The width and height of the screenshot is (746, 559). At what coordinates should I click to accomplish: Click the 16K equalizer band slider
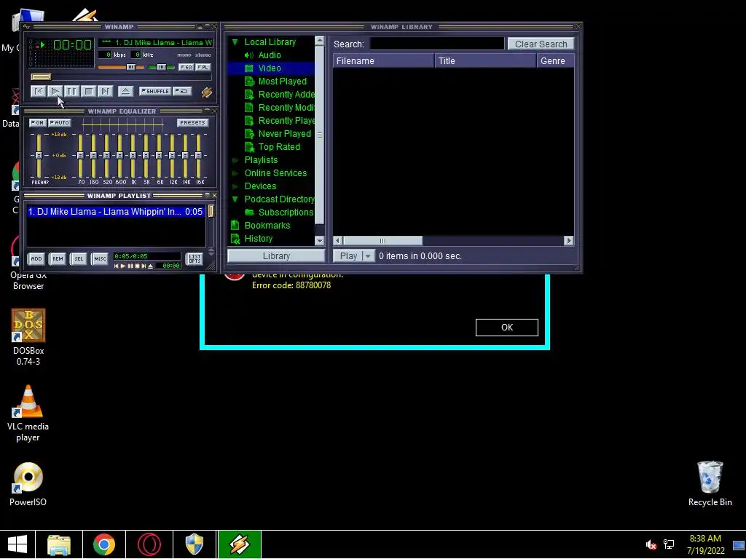(198, 156)
